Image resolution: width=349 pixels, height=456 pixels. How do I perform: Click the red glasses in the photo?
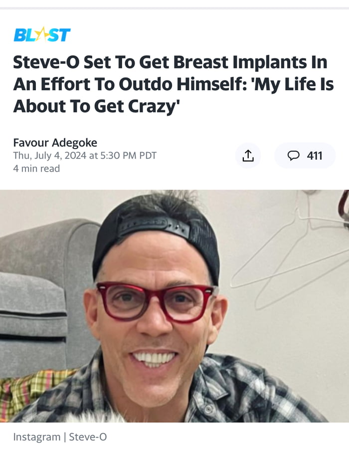tap(156, 301)
